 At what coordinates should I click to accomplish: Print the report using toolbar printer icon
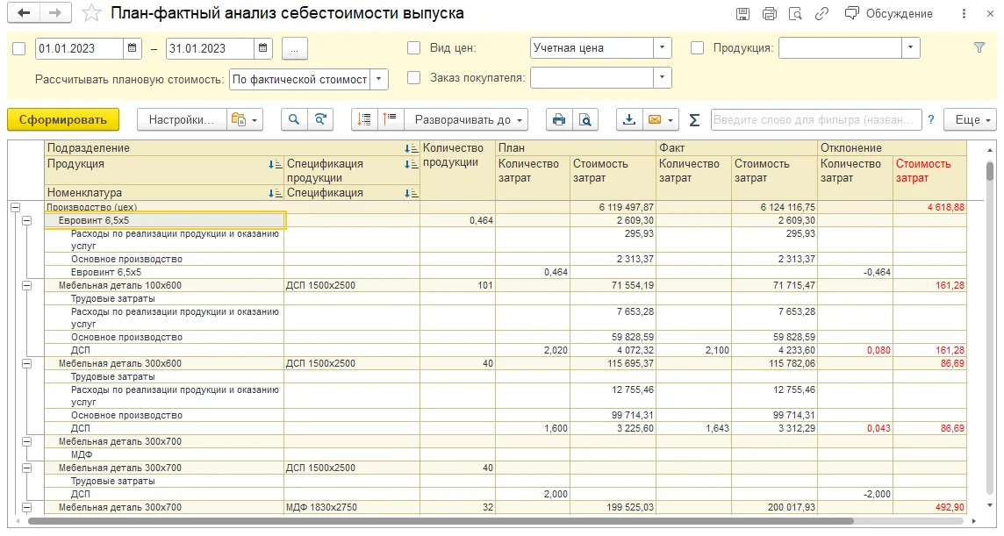[559, 120]
